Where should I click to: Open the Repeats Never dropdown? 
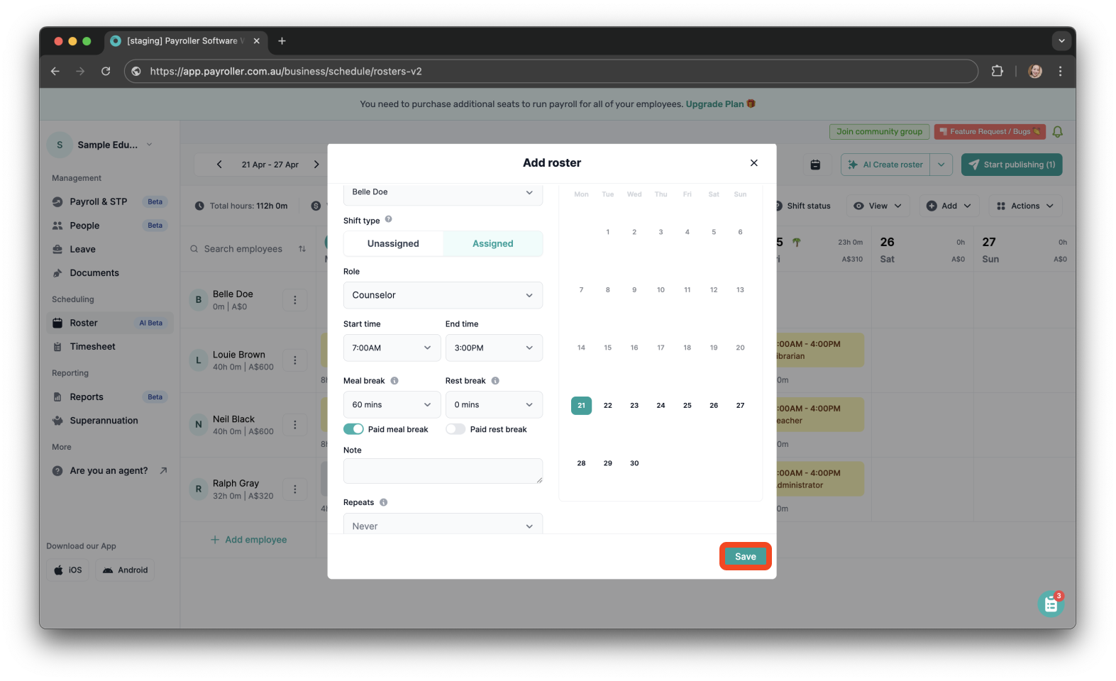tap(443, 526)
